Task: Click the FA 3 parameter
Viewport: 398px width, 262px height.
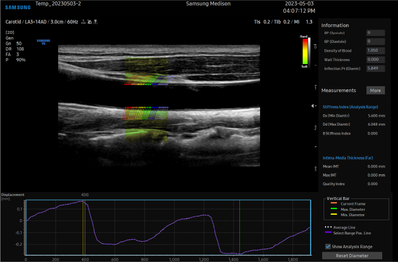Action: [x=12, y=55]
